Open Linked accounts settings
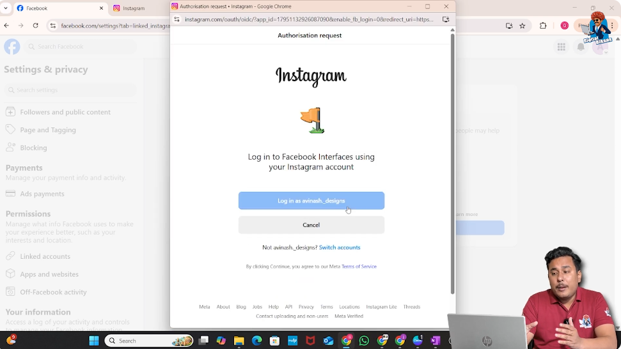 (x=45, y=256)
